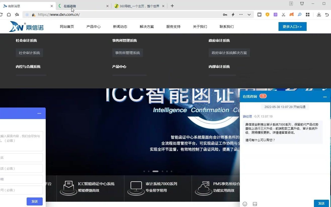
Task: Open the three-dots more options icon
Action: pos(241,15)
